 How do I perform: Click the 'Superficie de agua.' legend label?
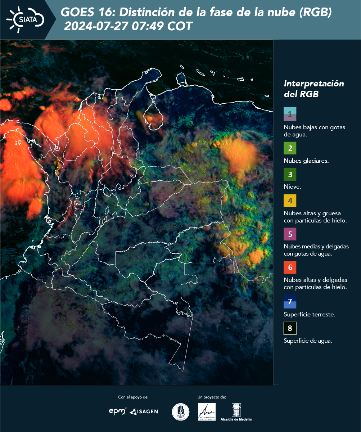click(x=308, y=341)
